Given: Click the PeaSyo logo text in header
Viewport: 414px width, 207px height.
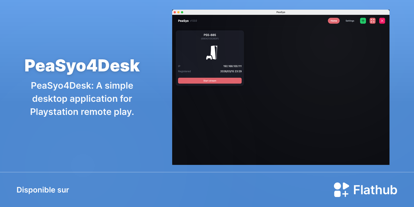Looking at the screenshot, I should pyautogui.click(x=183, y=21).
